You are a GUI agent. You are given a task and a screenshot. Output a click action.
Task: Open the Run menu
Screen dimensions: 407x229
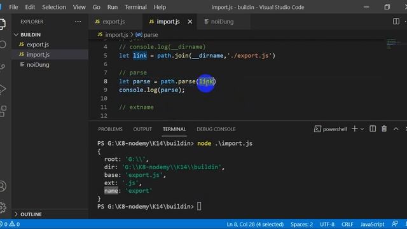tap(113, 7)
